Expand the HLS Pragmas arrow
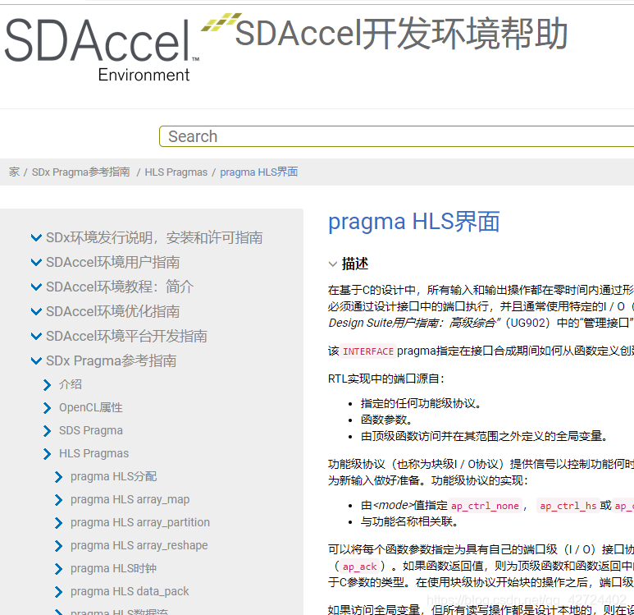This screenshot has height=615, width=634. pos(48,454)
